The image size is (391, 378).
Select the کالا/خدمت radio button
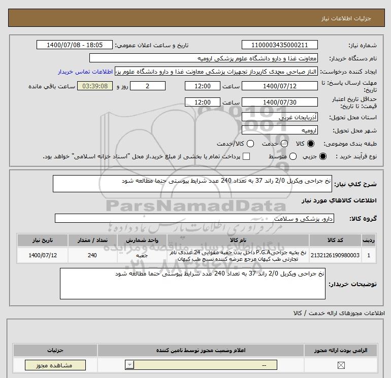(x=250, y=144)
